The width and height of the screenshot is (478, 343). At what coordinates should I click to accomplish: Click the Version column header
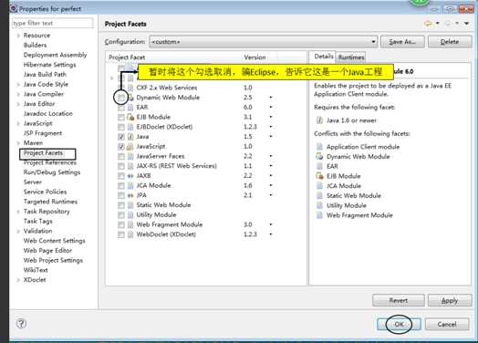click(x=255, y=57)
